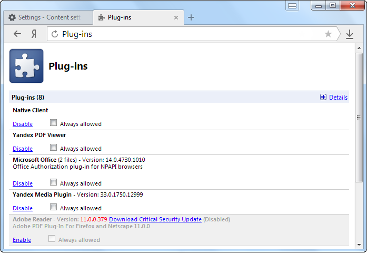
Task: Go back with the back arrow
Action: pyautogui.click(x=17, y=34)
